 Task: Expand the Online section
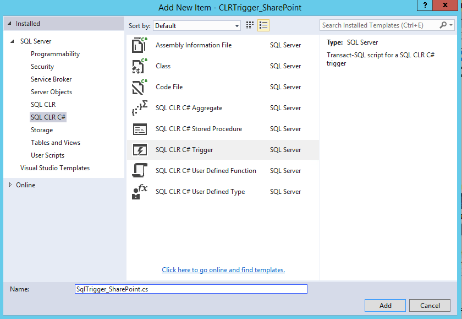pyautogui.click(x=10, y=185)
